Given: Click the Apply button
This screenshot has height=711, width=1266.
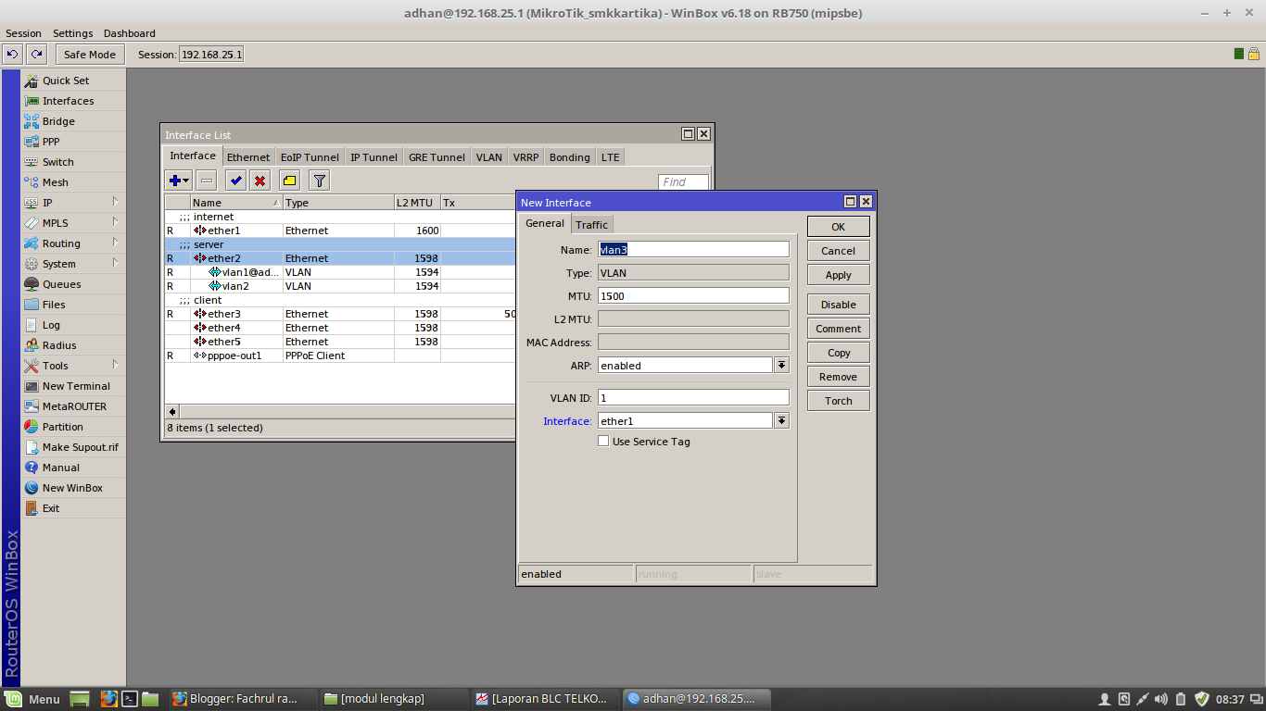Looking at the screenshot, I should [838, 275].
